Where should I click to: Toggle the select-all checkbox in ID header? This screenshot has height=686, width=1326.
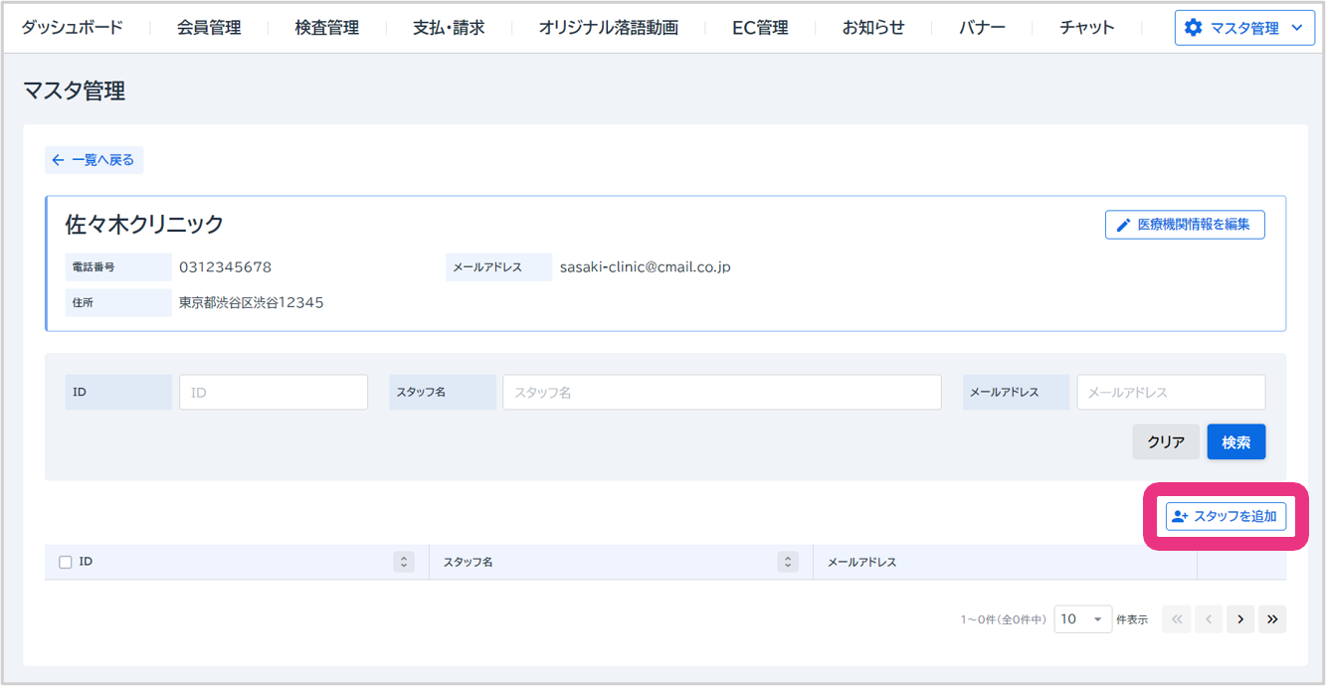pos(66,562)
